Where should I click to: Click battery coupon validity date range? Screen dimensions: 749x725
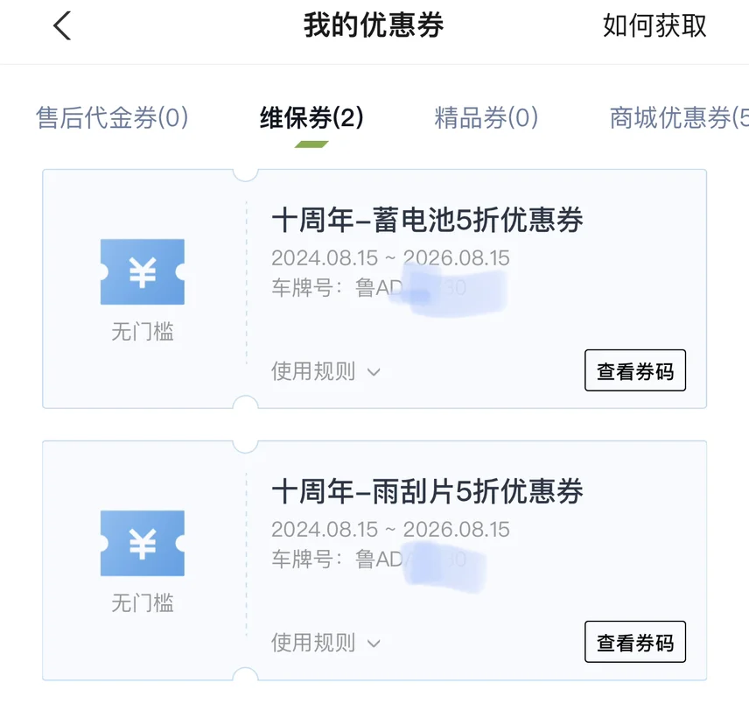click(x=390, y=258)
